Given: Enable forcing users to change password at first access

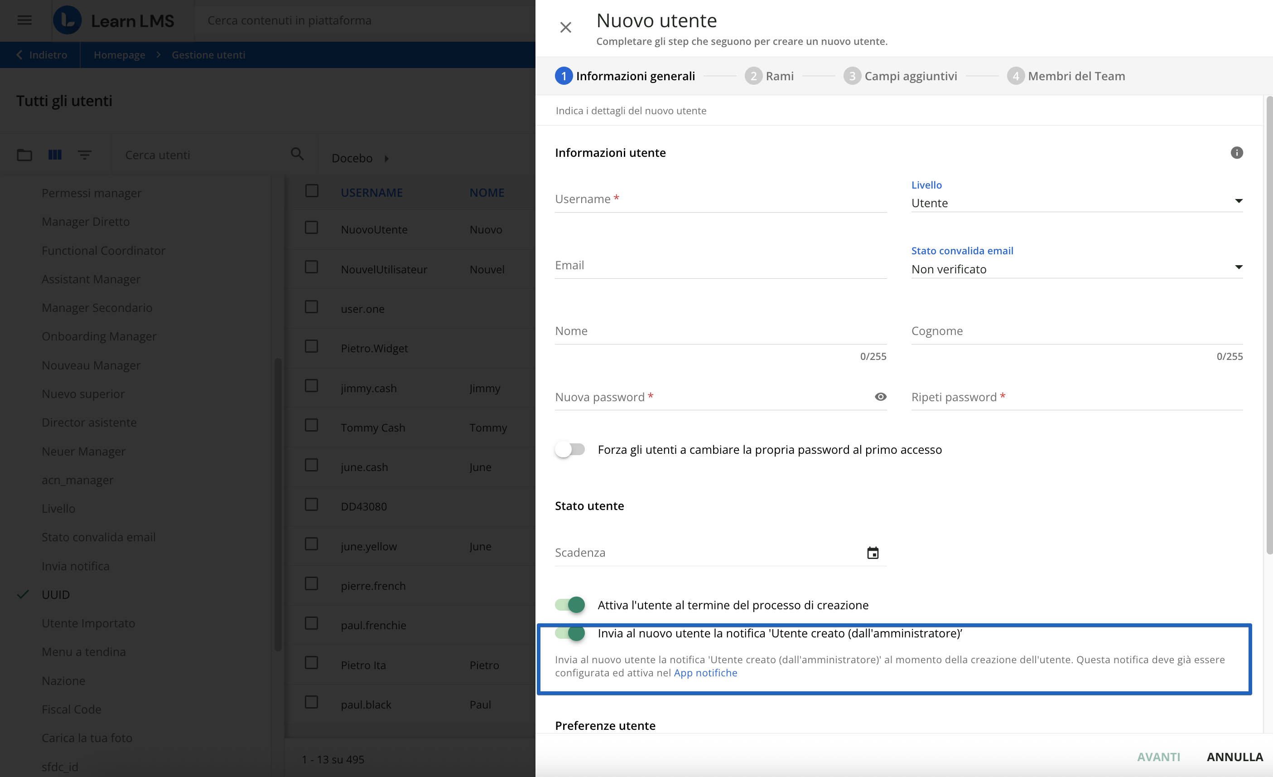Looking at the screenshot, I should point(569,449).
